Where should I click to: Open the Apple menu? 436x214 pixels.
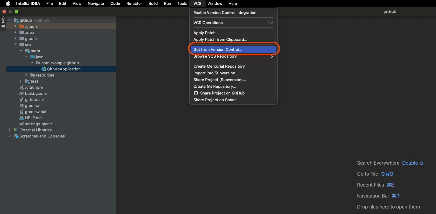pos(8,3)
